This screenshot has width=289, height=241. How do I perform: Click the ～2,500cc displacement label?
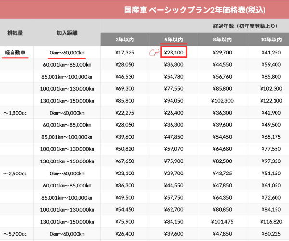(15, 173)
